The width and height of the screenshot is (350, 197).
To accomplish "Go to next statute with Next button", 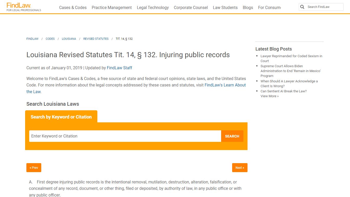I will tap(240, 168).
